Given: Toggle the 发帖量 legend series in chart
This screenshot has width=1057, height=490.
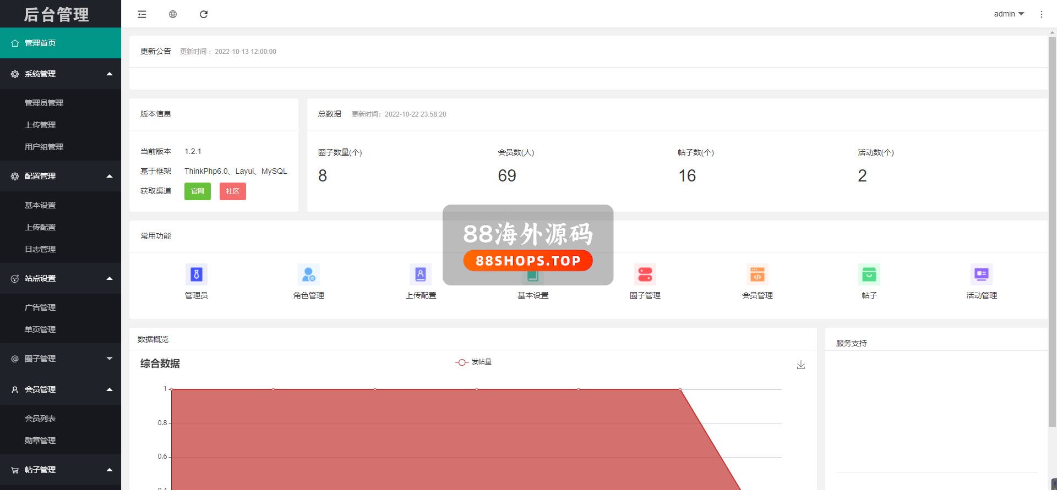Looking at the screenshot, I should click(473, 362).
